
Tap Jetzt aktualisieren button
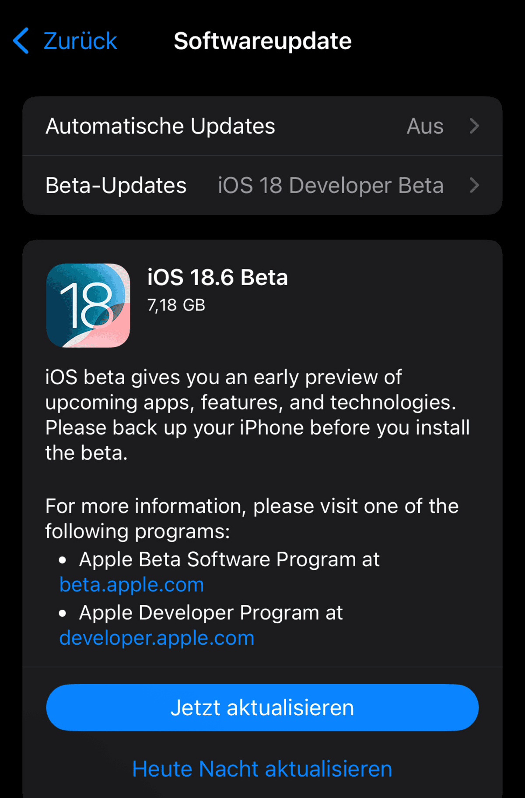click(262, 707)
